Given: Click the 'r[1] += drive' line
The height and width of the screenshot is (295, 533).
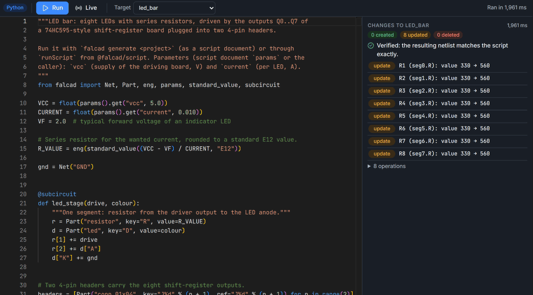Looking at the screenshot, I should (x=74, y=240).
